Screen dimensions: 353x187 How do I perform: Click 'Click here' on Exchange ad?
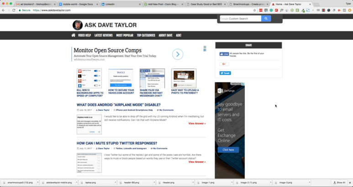[x=228, y=150]
